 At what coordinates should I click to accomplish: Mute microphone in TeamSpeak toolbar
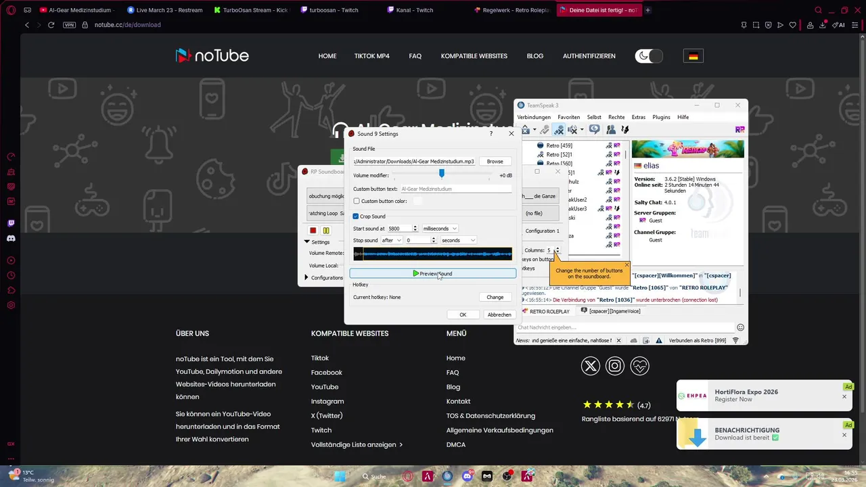click(559, 129)
